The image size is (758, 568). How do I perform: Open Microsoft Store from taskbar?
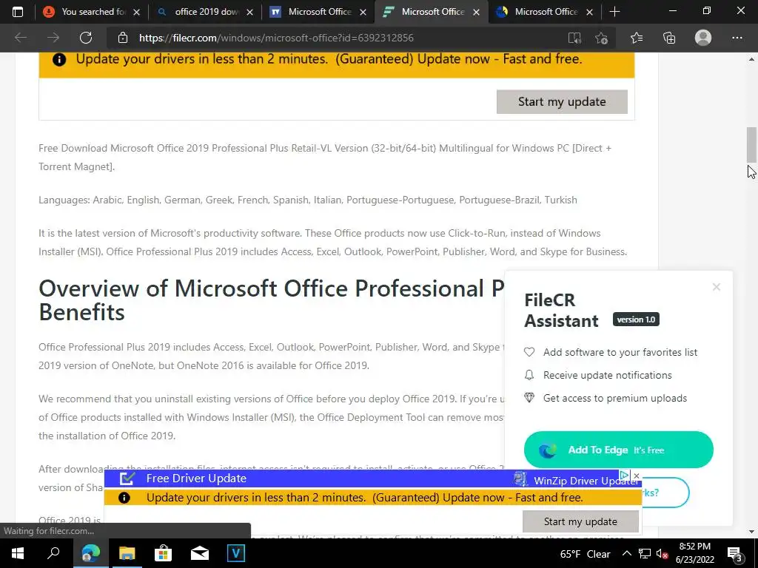click(x=163, y=553)
